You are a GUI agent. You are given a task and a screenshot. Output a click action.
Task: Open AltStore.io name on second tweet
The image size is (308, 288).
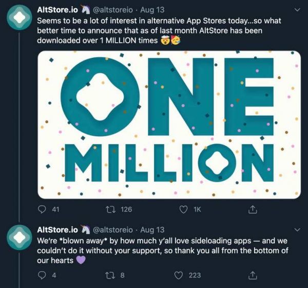(57, 229)
